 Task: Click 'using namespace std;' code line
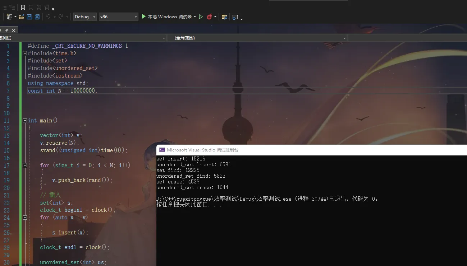point(58,83)
